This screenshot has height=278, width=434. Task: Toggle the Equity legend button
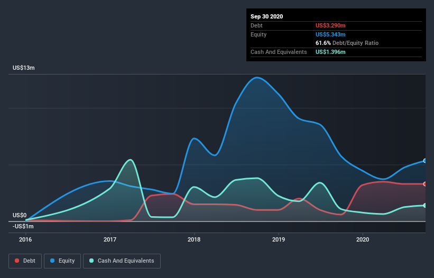tap(62, 261)
